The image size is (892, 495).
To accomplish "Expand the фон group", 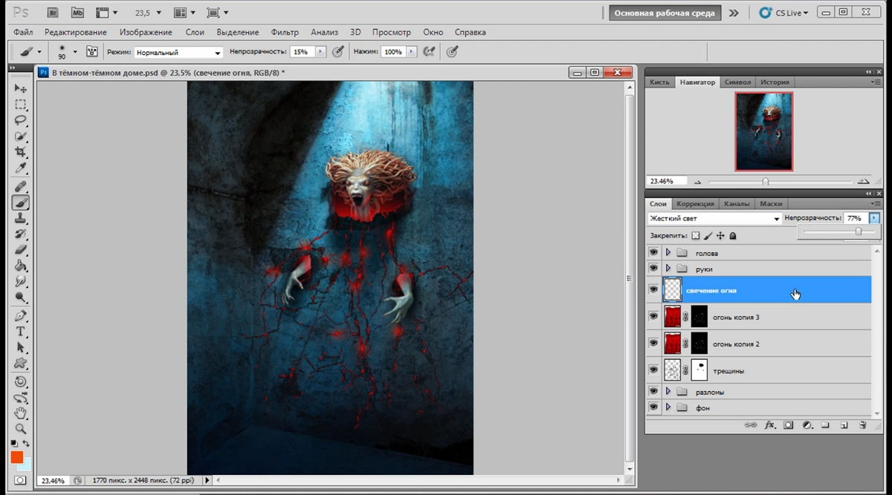I will point(668,407).
